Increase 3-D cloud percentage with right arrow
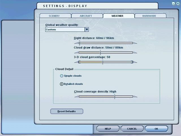 pyautogui.click(x=135, y=62)
